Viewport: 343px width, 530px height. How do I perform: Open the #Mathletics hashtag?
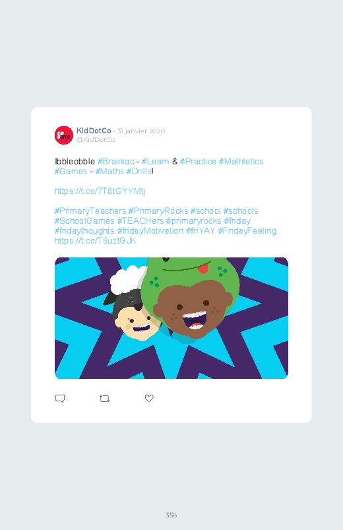[x=241, y=162]
